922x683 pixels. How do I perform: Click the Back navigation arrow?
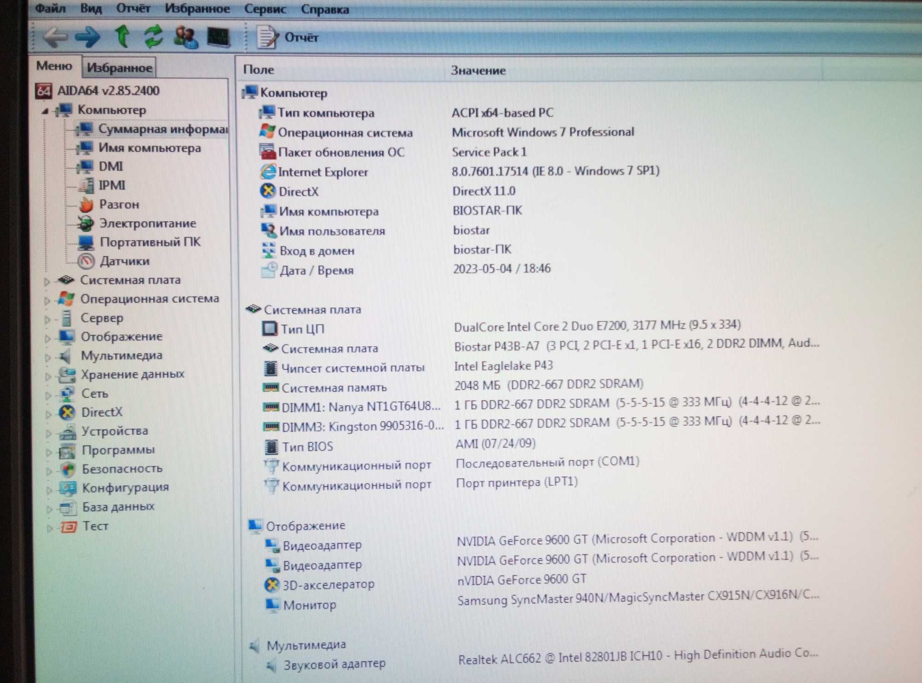point(56,37)
